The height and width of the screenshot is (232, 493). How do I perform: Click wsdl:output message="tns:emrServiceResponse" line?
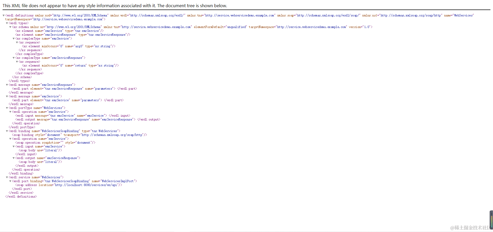click(88, 119)
